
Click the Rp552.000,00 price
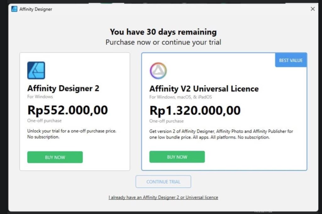68,110
